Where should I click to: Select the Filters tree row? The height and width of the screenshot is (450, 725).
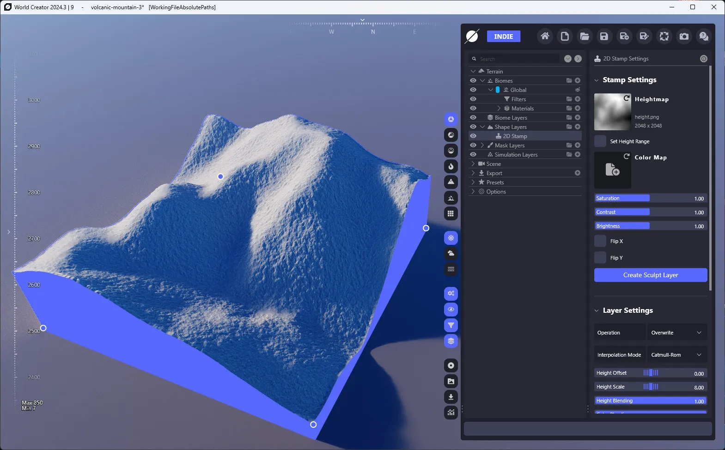525,99
